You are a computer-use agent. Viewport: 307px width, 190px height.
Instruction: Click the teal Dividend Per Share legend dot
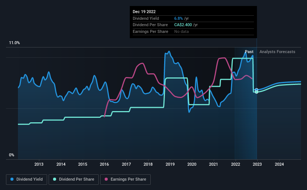[x=55, y=179]
